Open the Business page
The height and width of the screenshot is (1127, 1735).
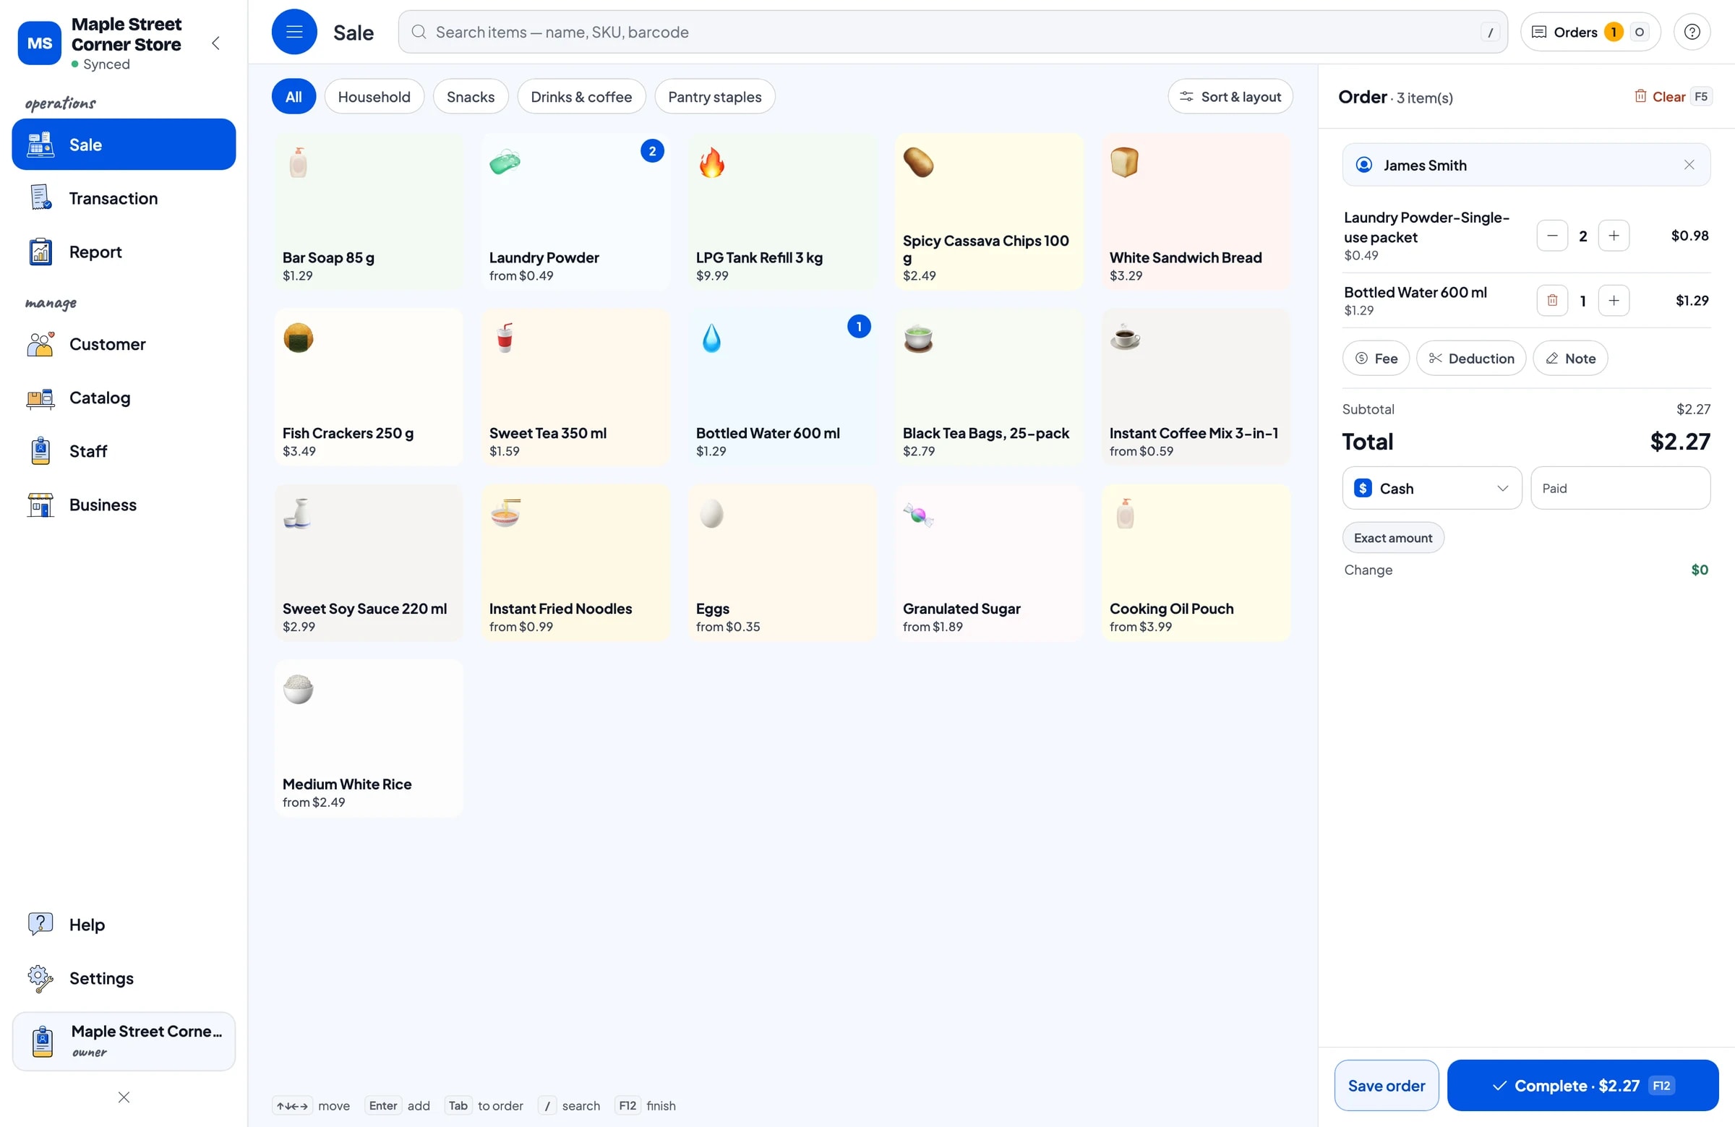coord(123,505)
